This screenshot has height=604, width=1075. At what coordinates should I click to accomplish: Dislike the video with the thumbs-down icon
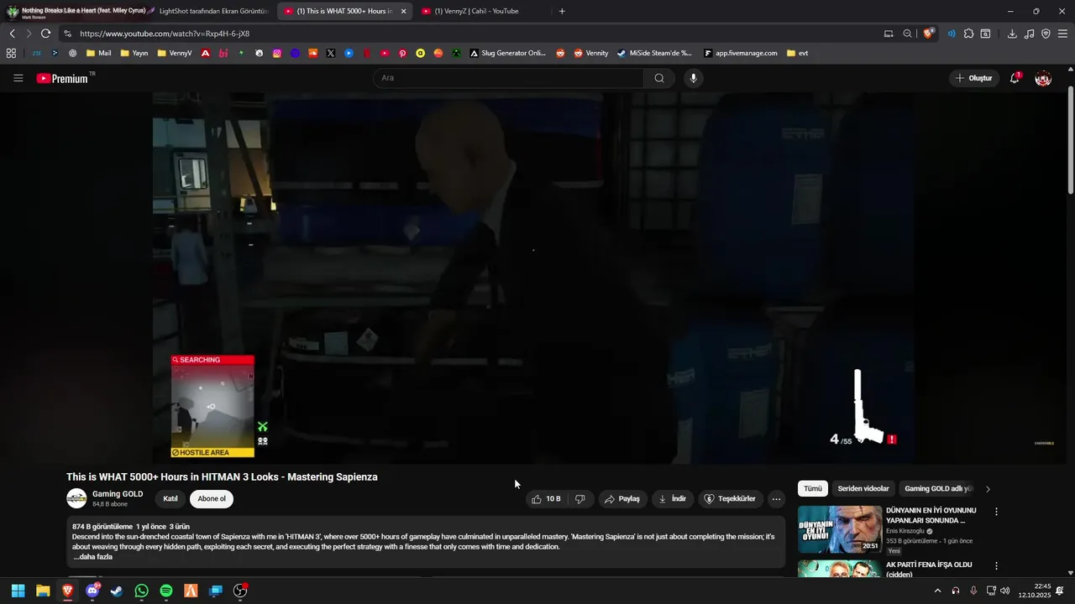(x=579, y=499)
